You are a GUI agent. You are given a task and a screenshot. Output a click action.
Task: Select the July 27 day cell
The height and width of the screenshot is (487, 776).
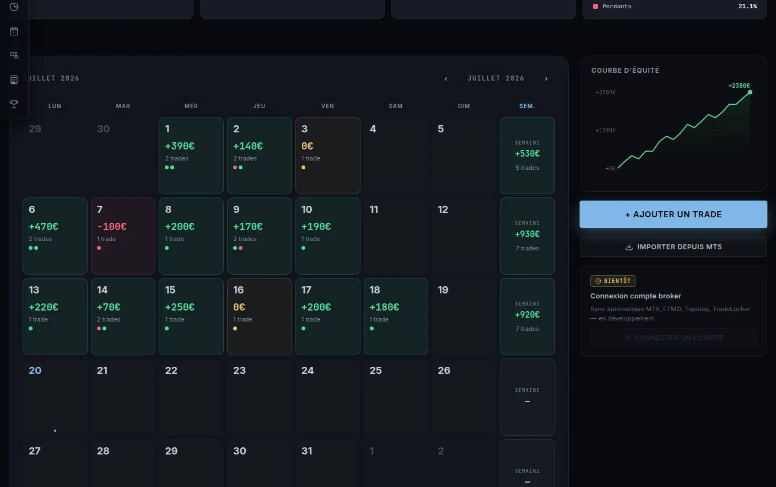[55, 463]
